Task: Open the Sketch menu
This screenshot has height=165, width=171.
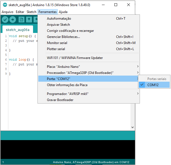Action: tap(31, 12)
